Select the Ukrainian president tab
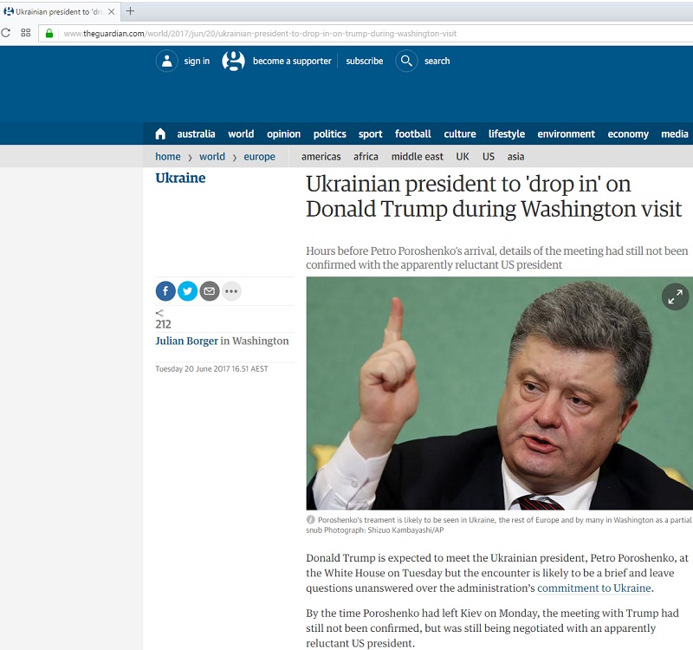The height and width of the screenshot is (650, 693). [x=60, y=12]
